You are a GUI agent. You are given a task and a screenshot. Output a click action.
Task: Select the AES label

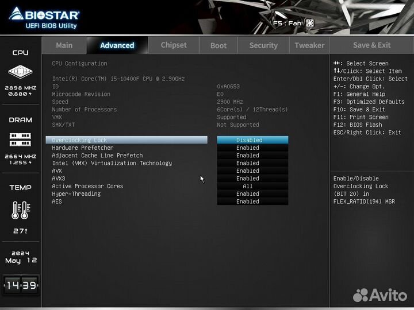pos(57,201)
